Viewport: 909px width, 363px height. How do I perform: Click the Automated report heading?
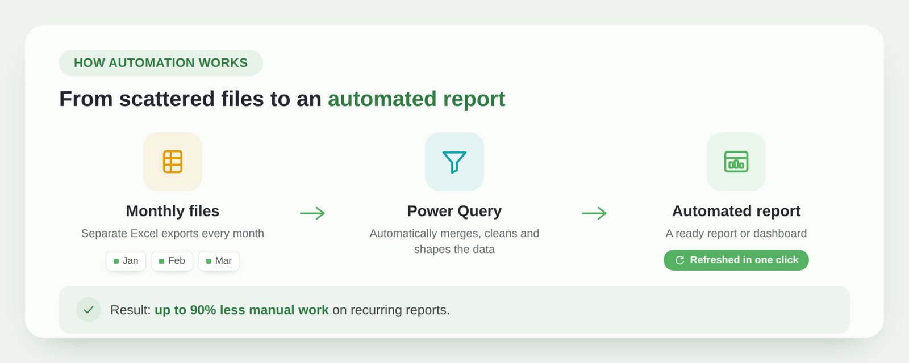[x=736, y=211]
